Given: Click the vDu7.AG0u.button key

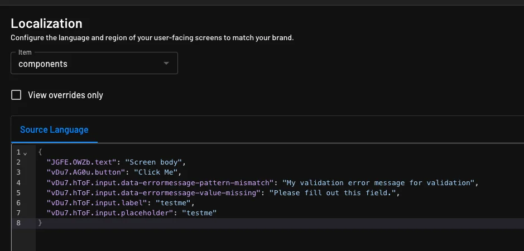Looking at the screenshot, I should pyautogui.click(x=89, y=172).
